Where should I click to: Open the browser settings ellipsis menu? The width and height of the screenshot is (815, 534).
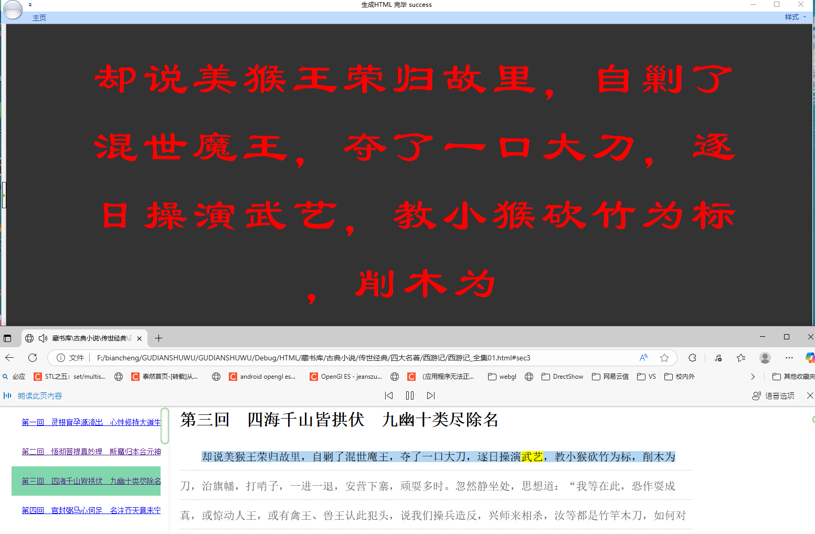[789, 358]
